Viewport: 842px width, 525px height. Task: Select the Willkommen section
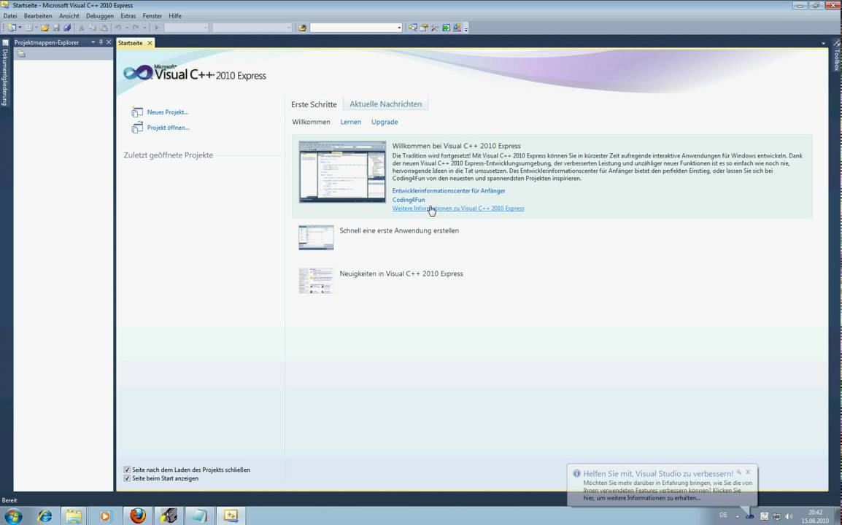[x=311, y=122]
